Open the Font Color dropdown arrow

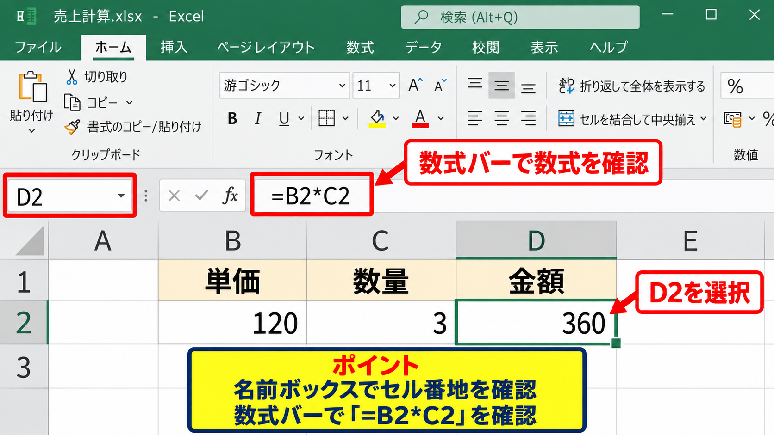(441, 119)
